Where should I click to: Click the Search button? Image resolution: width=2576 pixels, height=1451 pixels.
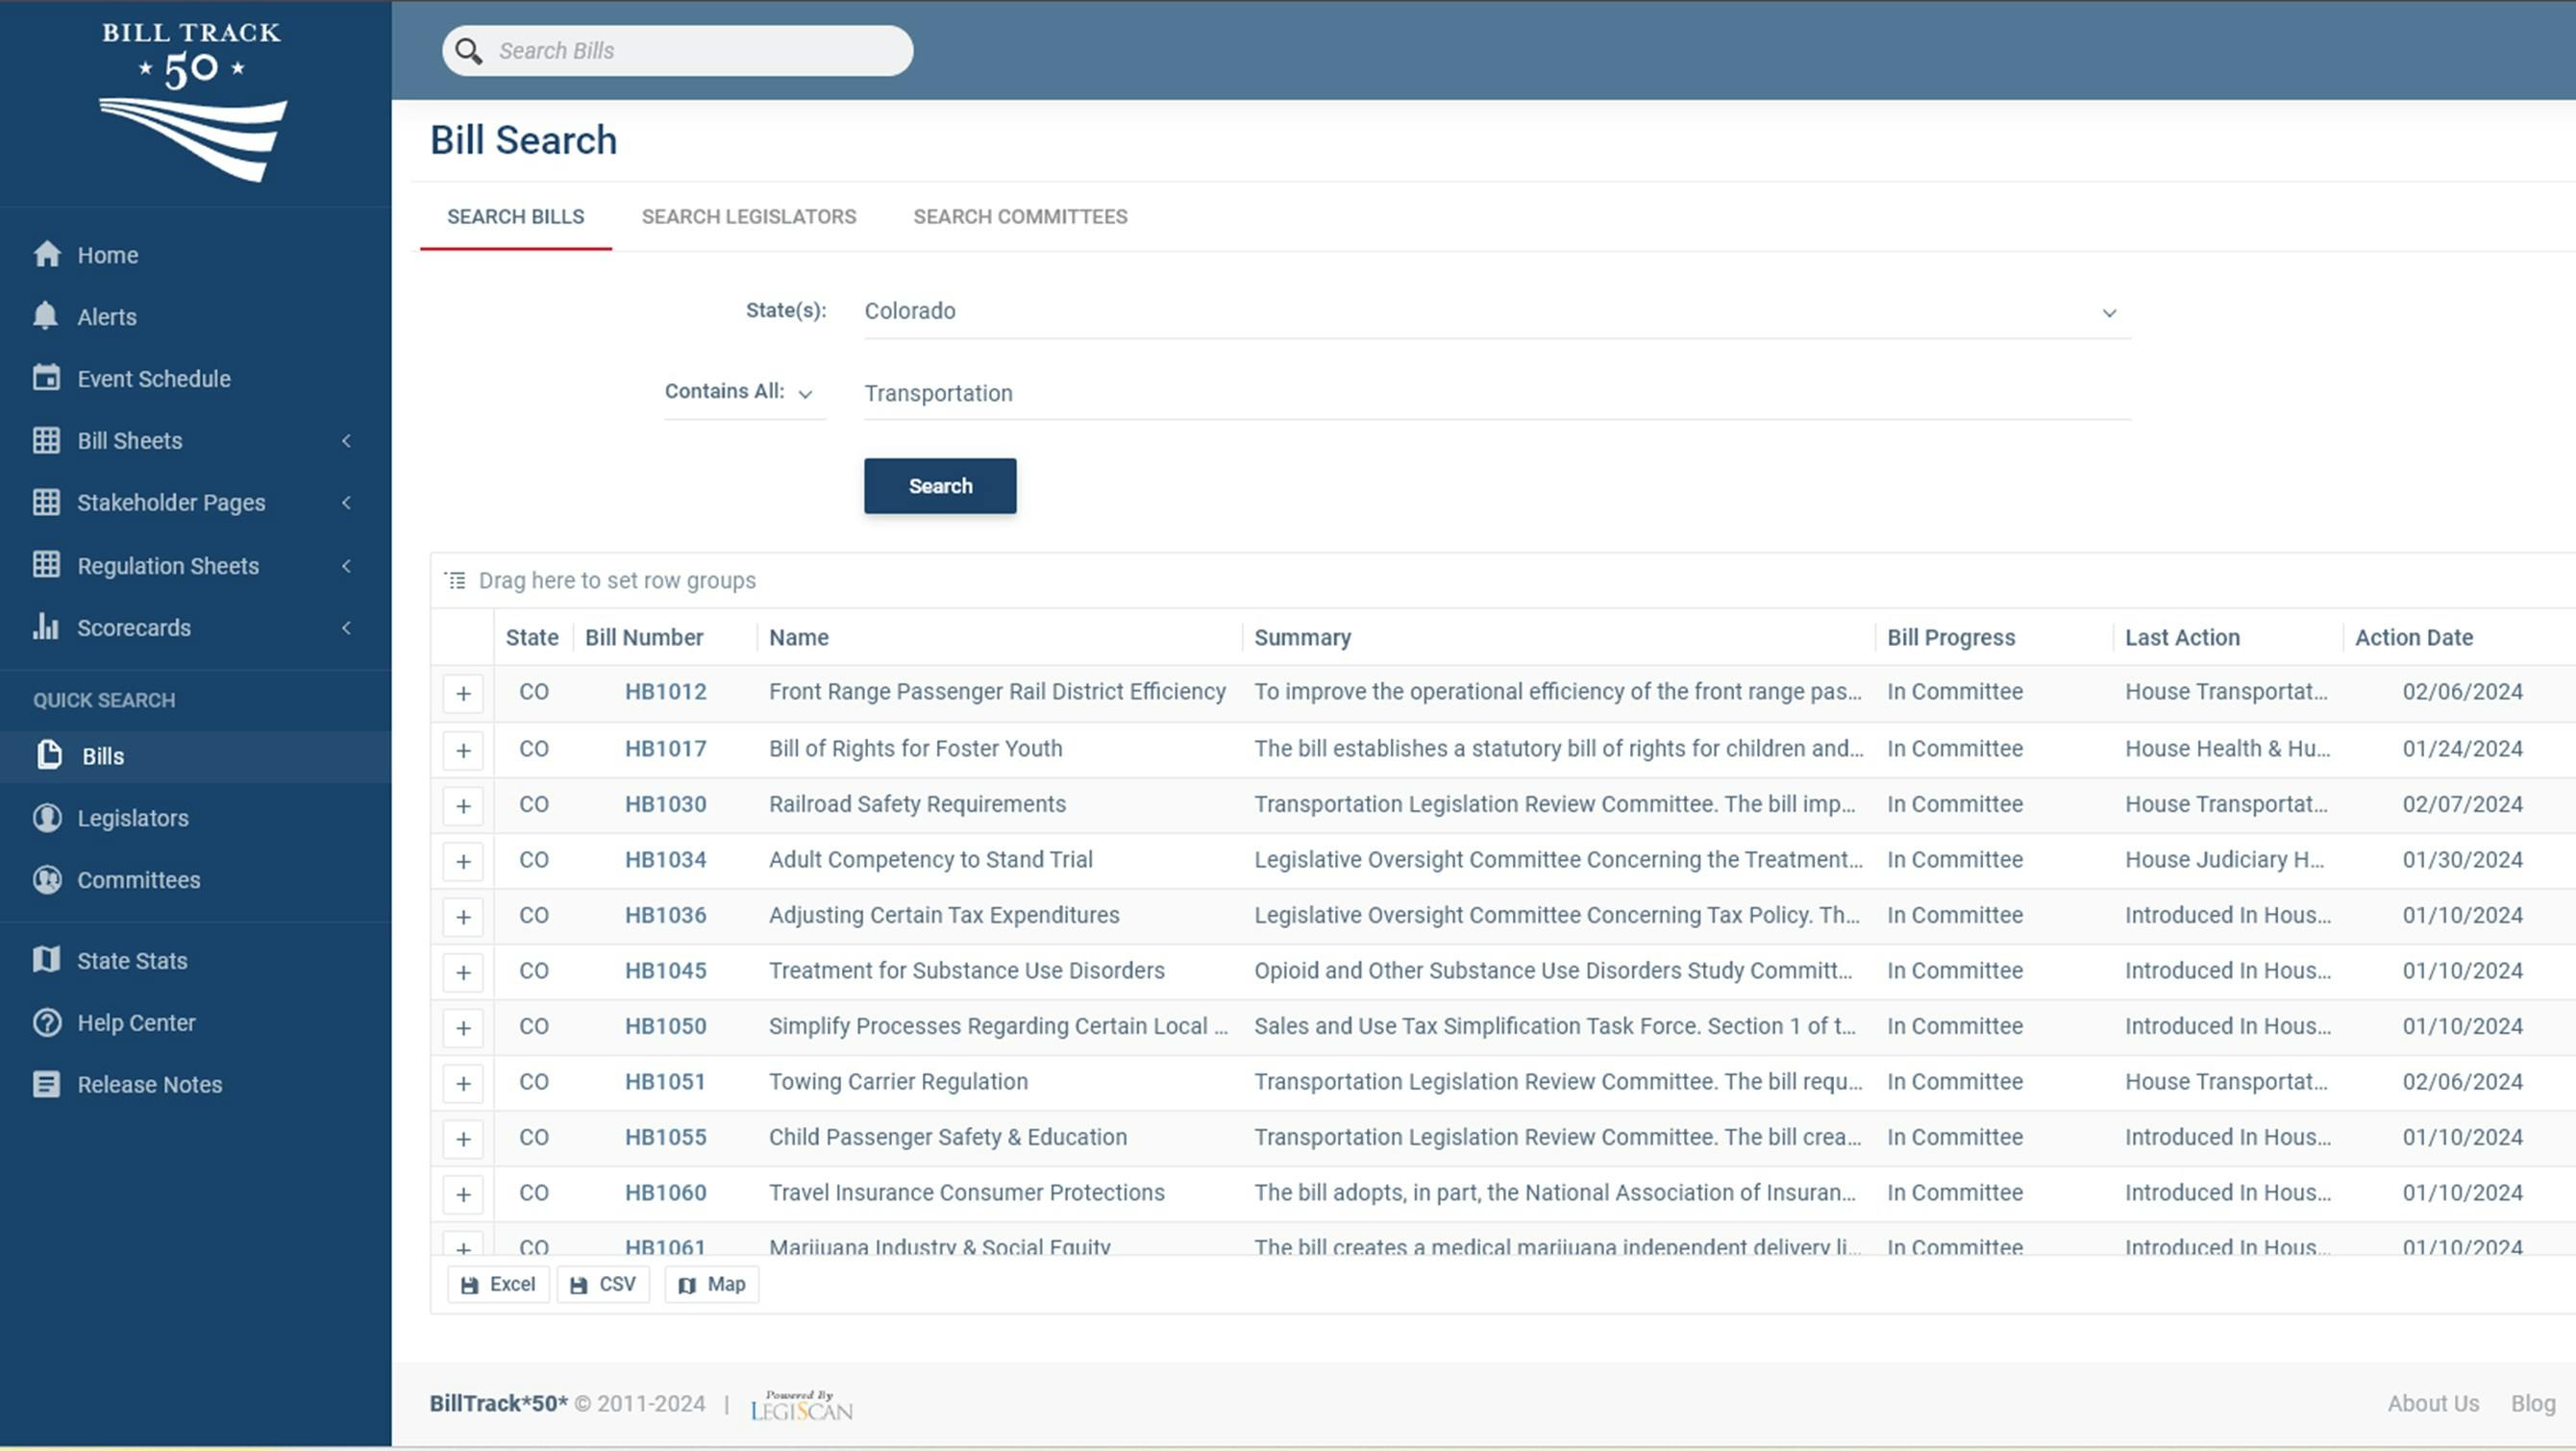tap(939, 486)
